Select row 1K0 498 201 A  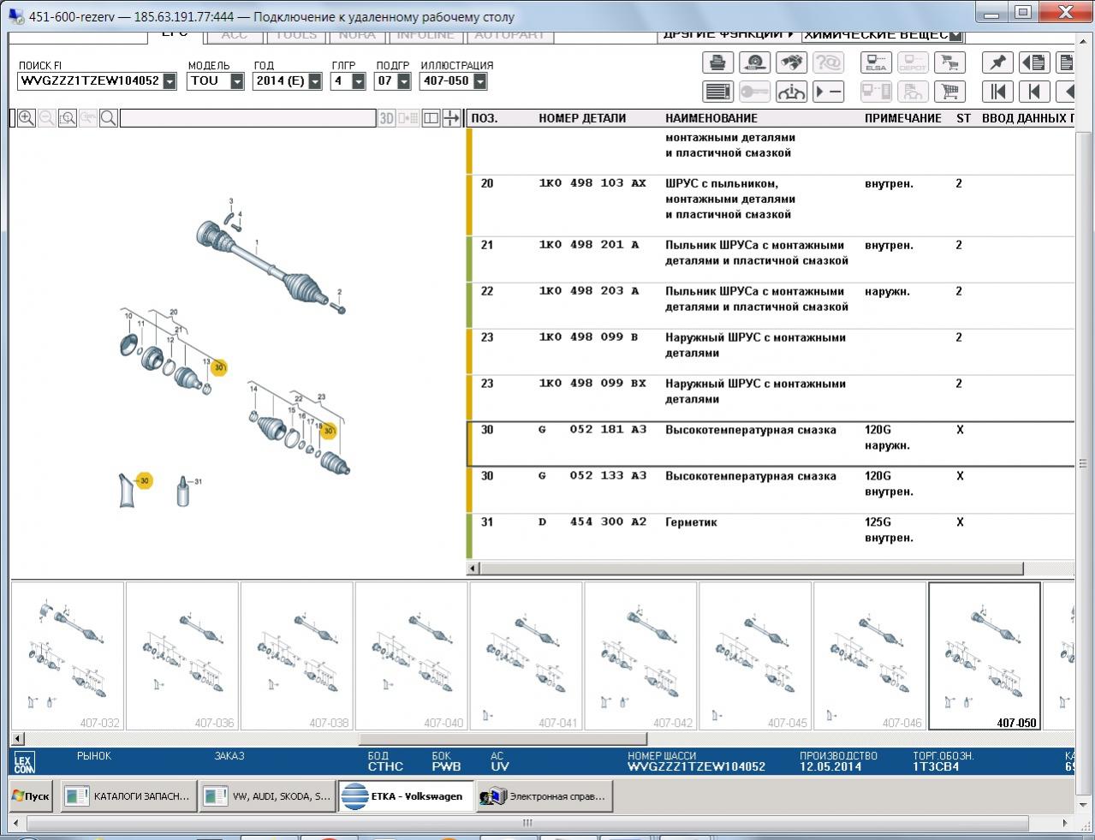click(771, 260)
